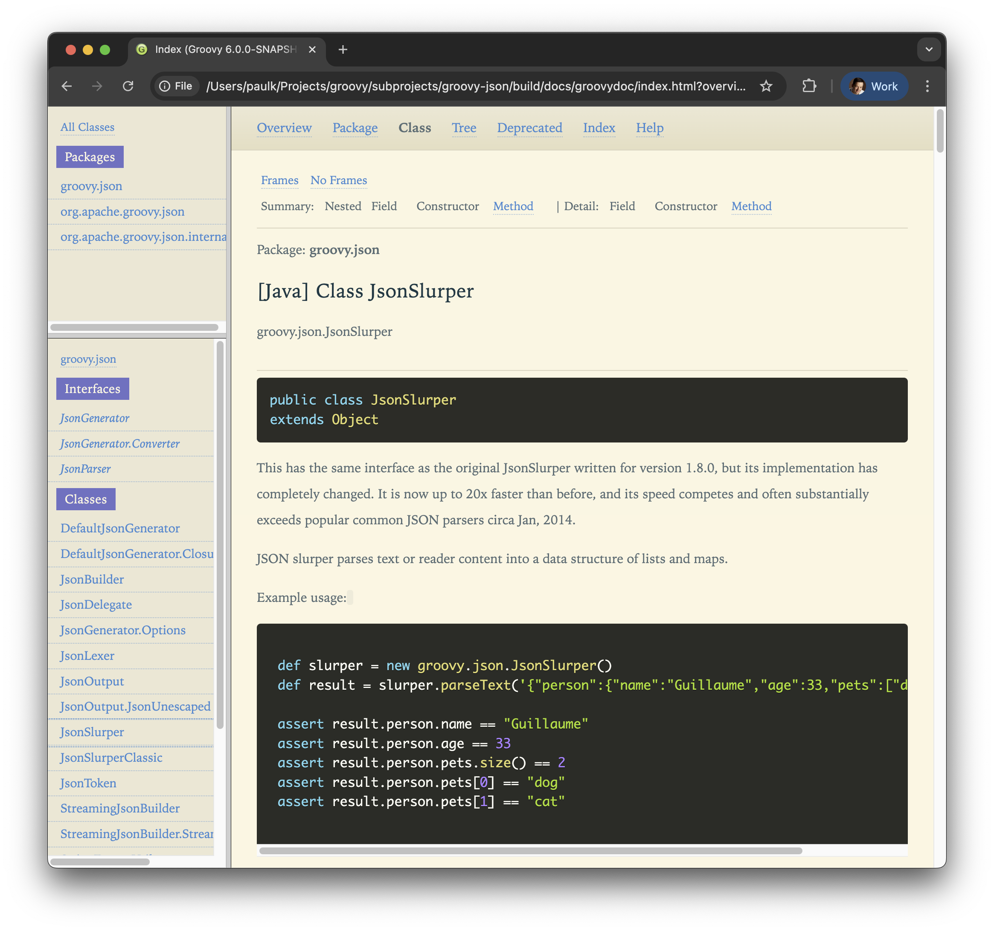The image size is (994, 931).
Task: Expand the tab search dropdown arrow
Action: coord(928,49)
